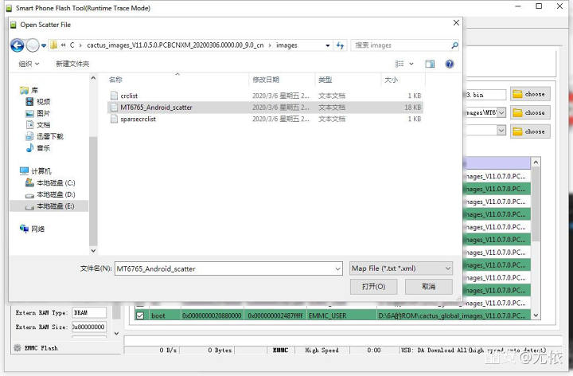573x376 pixels.
Task: Open the change view options dropdown
Action: (x=410, y=64)
